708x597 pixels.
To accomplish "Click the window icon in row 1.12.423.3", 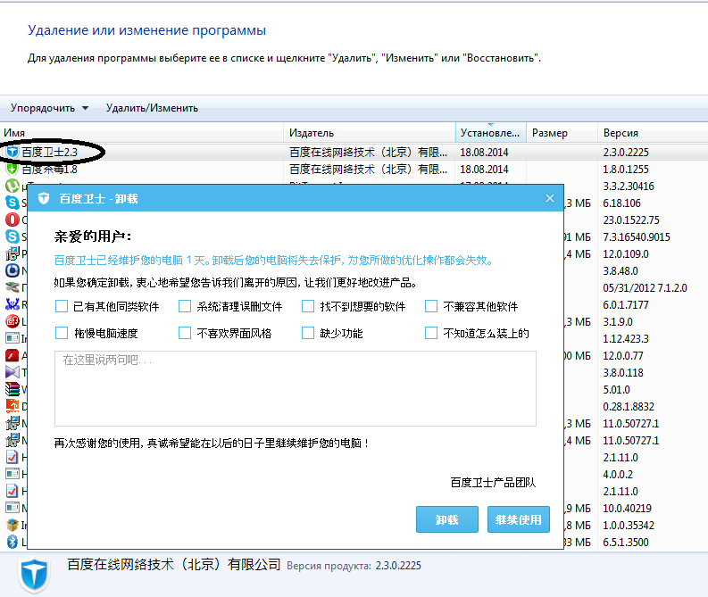I will (12, 338).
